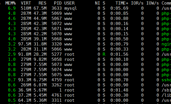The image size is (171, 104).
Task: Click PID 5069 in the list
Action: [x=57, y=13]
